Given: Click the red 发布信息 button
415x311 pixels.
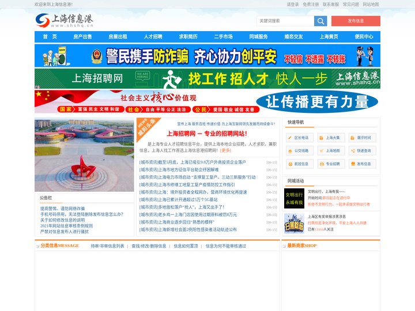Looking at the screenshot, I should 356,21.
